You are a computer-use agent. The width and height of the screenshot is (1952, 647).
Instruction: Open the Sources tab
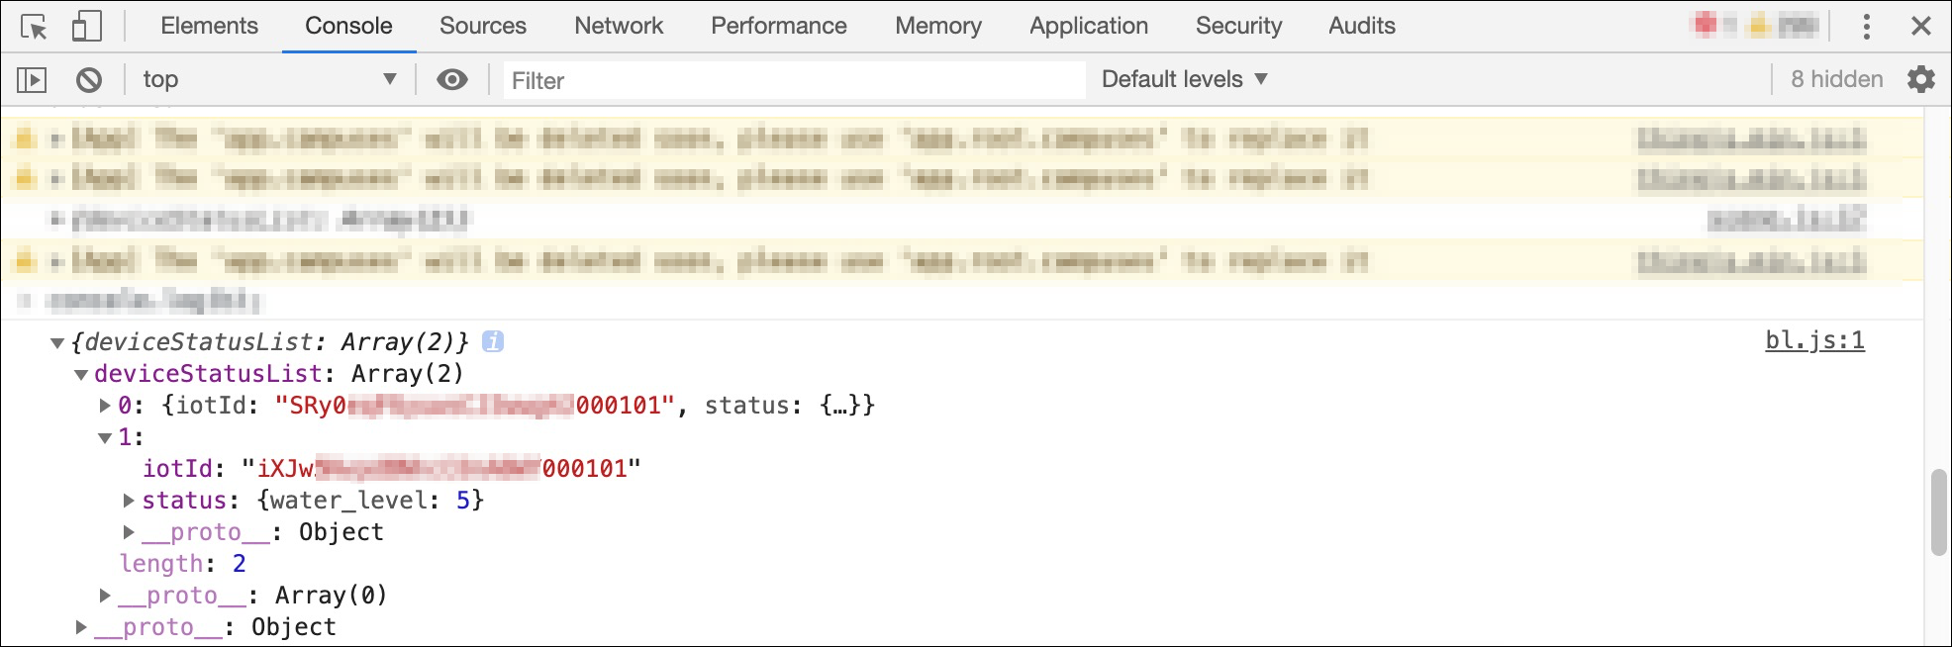(x=483, y=26)
